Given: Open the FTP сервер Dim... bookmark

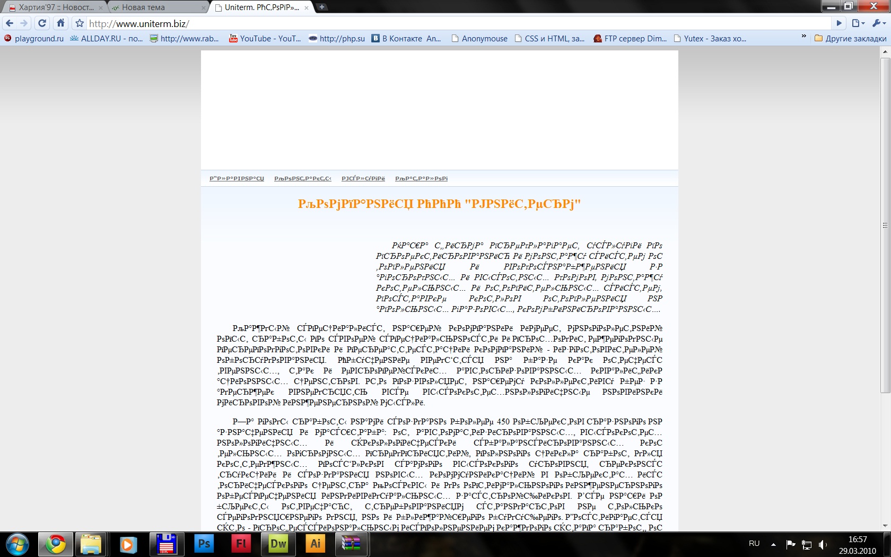Looking at the screenshot, I should (x=630, y=38).
